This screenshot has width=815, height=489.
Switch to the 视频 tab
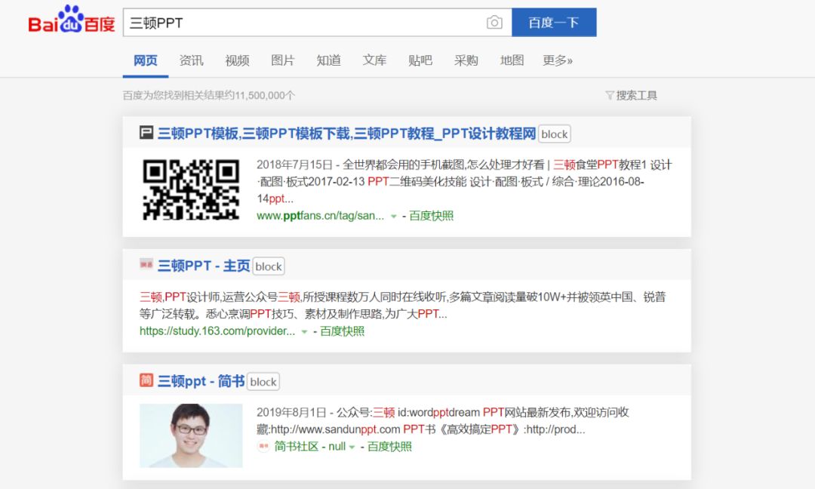pyautogui.click(x=237, y=60)
